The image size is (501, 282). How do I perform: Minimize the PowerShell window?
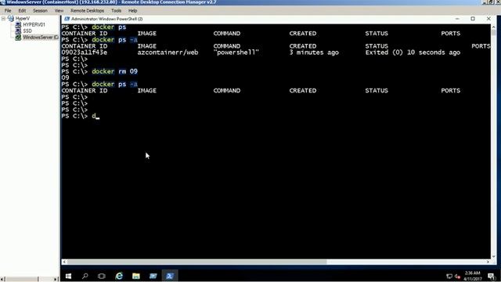point(457,19)
